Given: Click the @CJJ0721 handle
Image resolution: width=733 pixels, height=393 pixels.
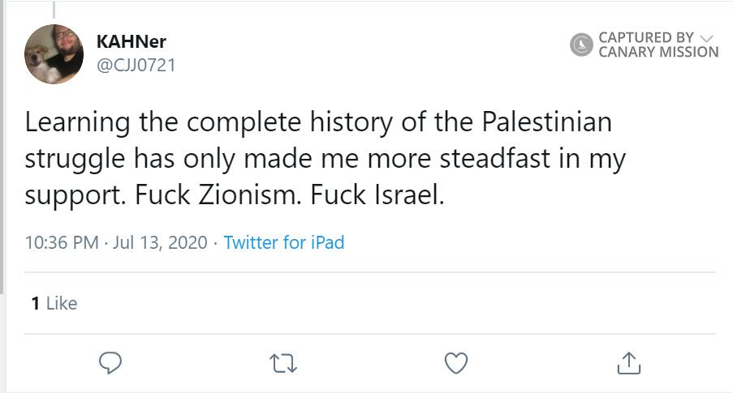Looking at the screenshot, I should point(136,65).
